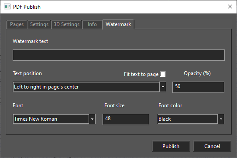Focus the Watermark text input field
237x158 pixels.
(119, 55)
